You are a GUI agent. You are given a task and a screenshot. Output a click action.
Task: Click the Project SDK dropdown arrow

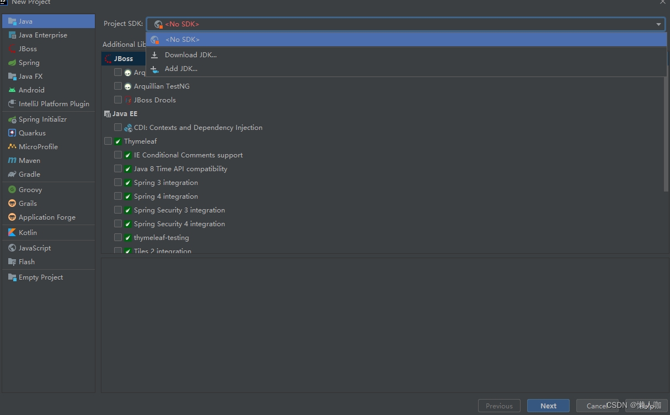tap(658, 24)
